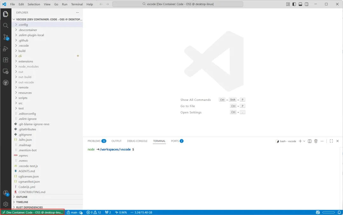
Task: Open the Go menu
Action: (x=56, y=4)
